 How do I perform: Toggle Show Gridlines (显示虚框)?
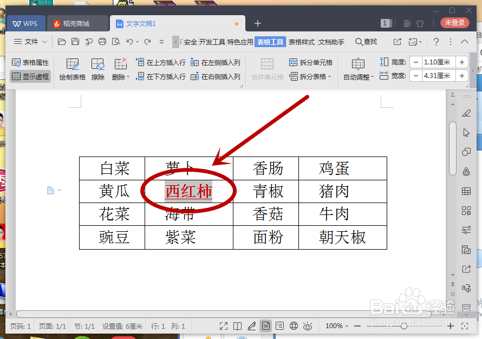click(x=30, y=75)
